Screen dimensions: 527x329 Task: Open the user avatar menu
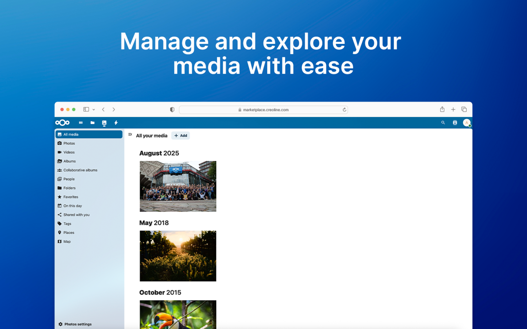(467, 123)
